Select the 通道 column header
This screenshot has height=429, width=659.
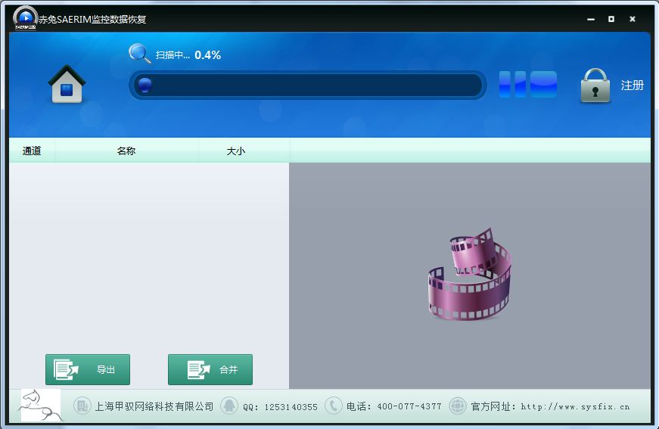point(32,151)
